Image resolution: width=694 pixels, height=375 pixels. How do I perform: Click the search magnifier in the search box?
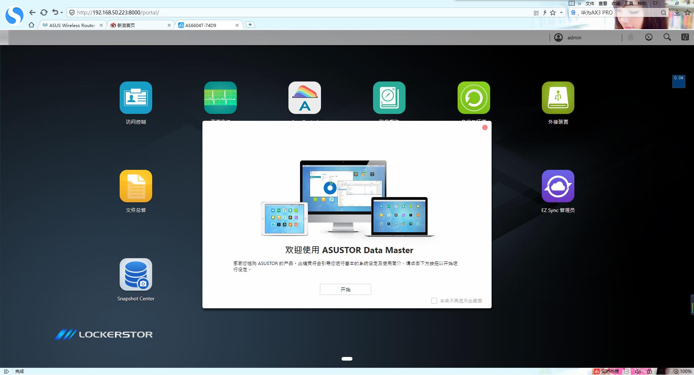[x=664, y=13]
